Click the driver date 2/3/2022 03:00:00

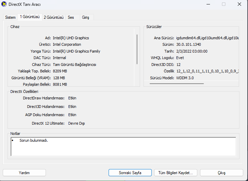tap(192, 51)
